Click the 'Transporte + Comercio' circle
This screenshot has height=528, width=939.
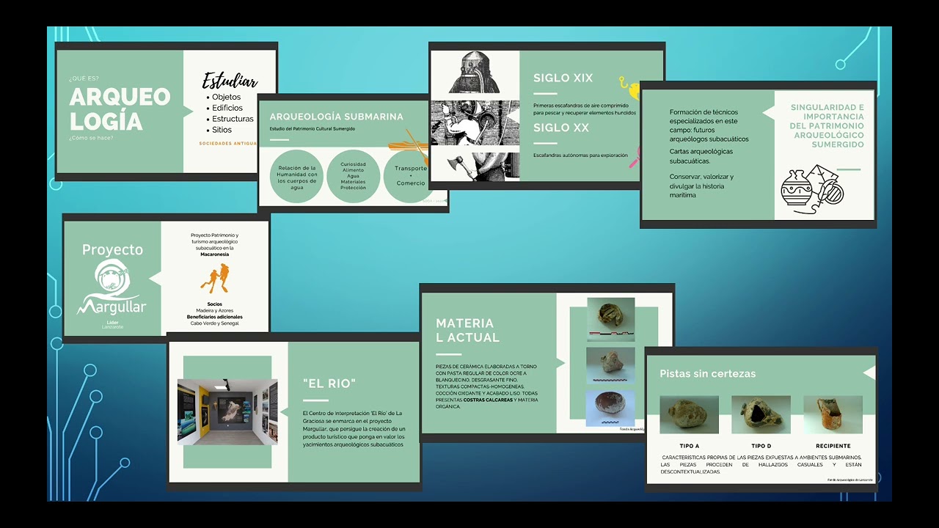[409, 177]
